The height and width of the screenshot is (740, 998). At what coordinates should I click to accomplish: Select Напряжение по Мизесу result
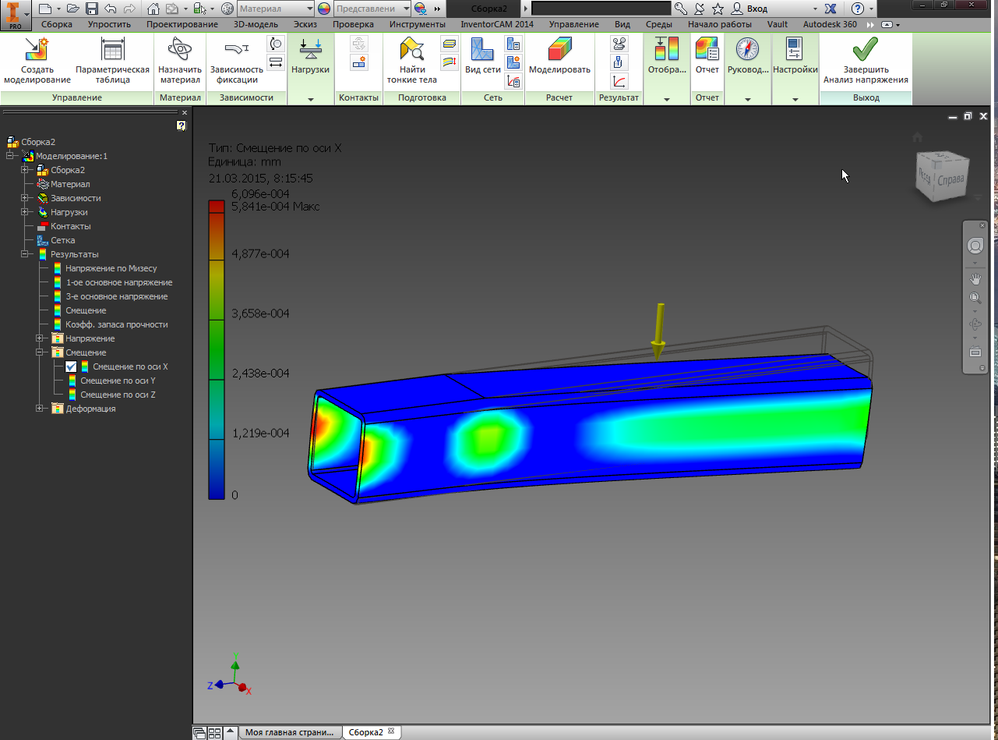(111, 268)
